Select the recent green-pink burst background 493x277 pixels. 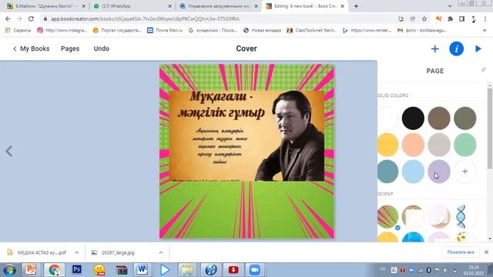click(387, 217)
